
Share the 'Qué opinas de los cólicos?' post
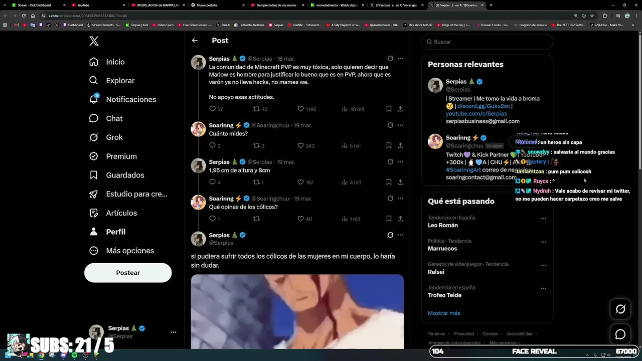(400, 219)
